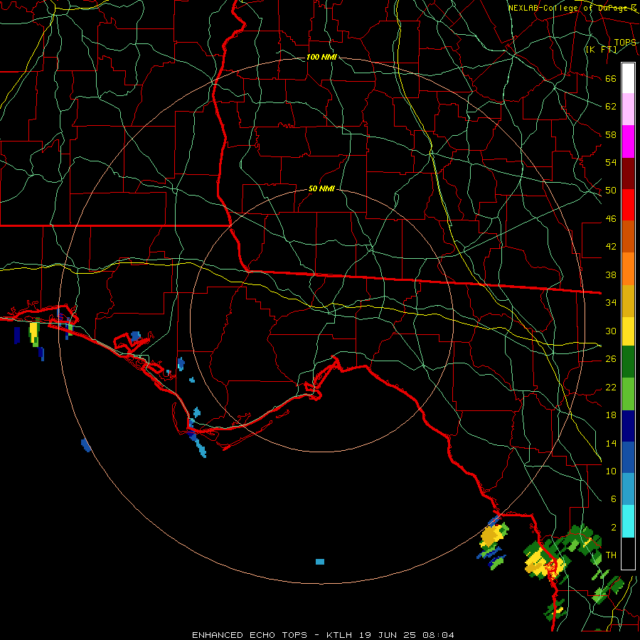The image size is (640, 640).
Task: Click the legend value 46
Action: [x=611, y=219]
